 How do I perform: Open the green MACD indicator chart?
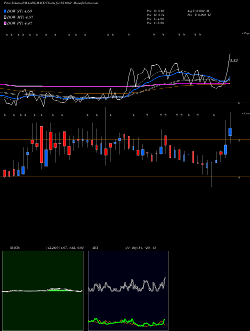[42, 291]
